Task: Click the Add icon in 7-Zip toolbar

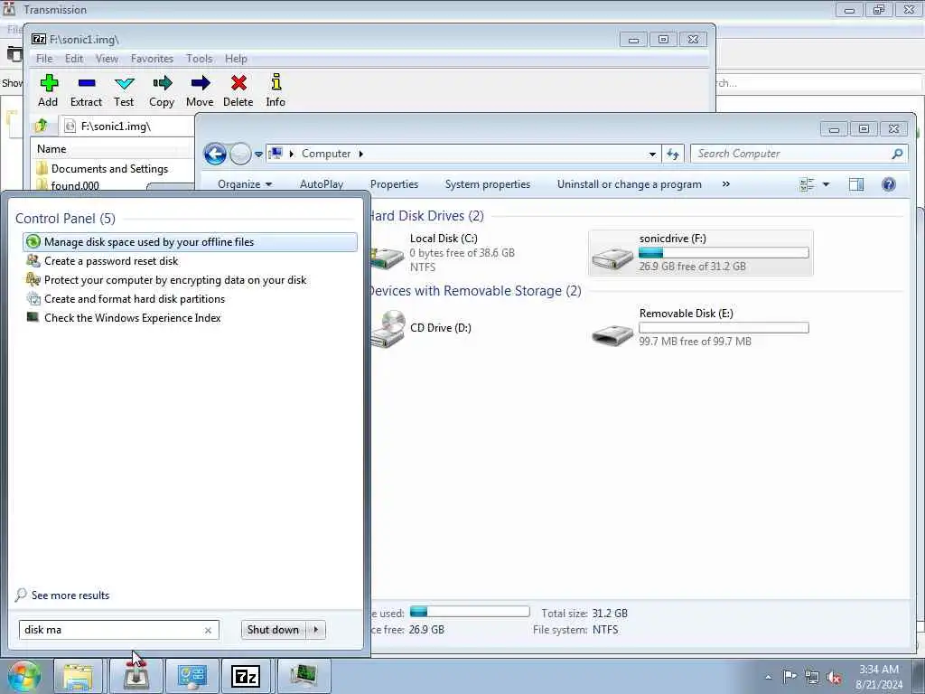Action: 49,83
